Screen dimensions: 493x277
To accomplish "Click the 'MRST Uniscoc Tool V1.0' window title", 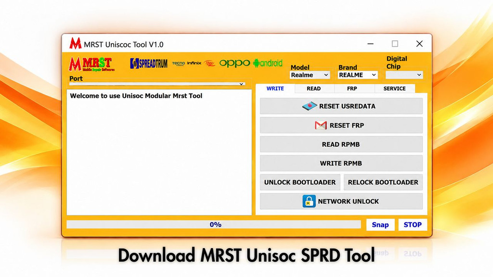I will (x=124, y=45).
